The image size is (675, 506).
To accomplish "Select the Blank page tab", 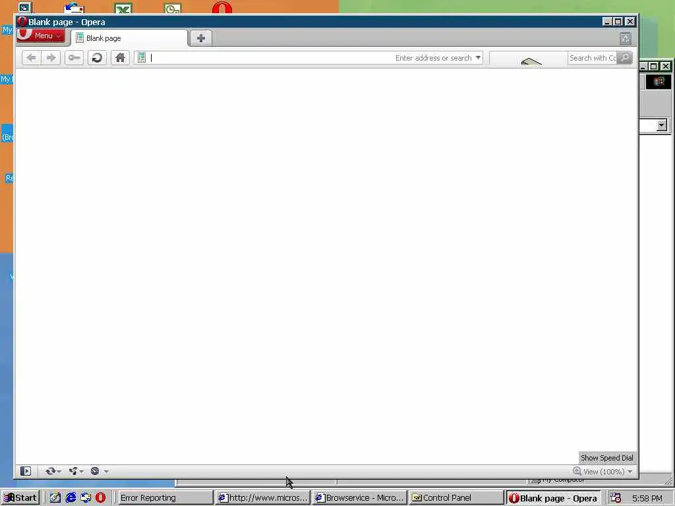I will (x=129, y=38).
